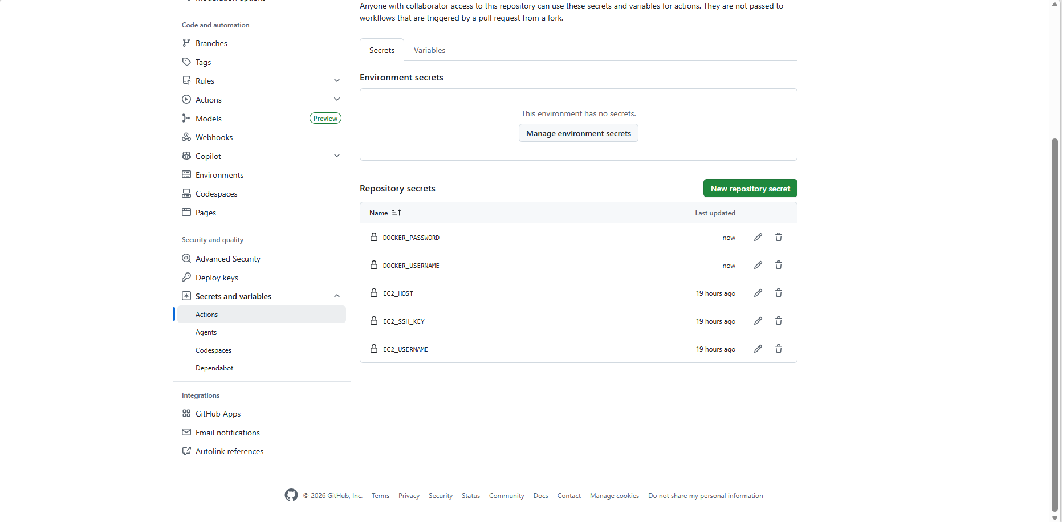This screenshot has height=522, width=1062.
Task: Open Do not share my personal information link
Action: 705,496
